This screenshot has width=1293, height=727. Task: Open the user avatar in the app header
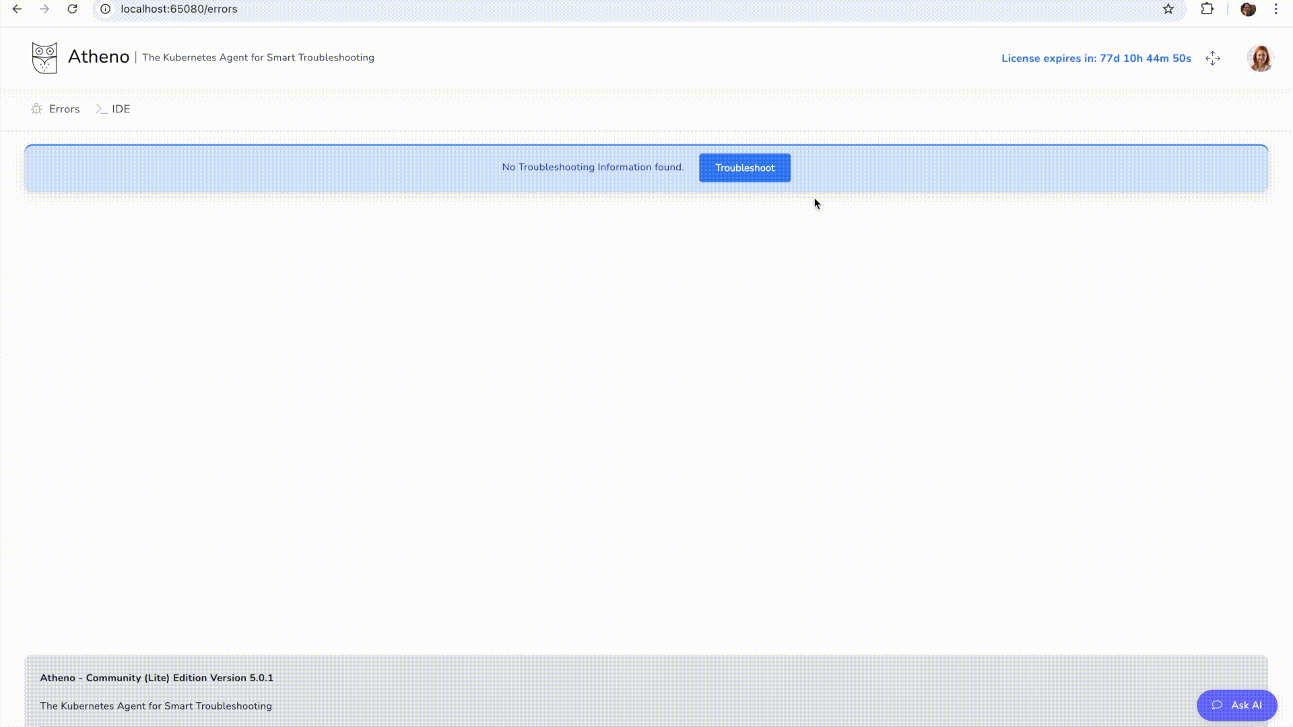pos(1259,59)
